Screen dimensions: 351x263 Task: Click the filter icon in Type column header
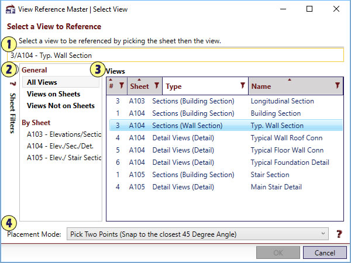click(243, 86)
